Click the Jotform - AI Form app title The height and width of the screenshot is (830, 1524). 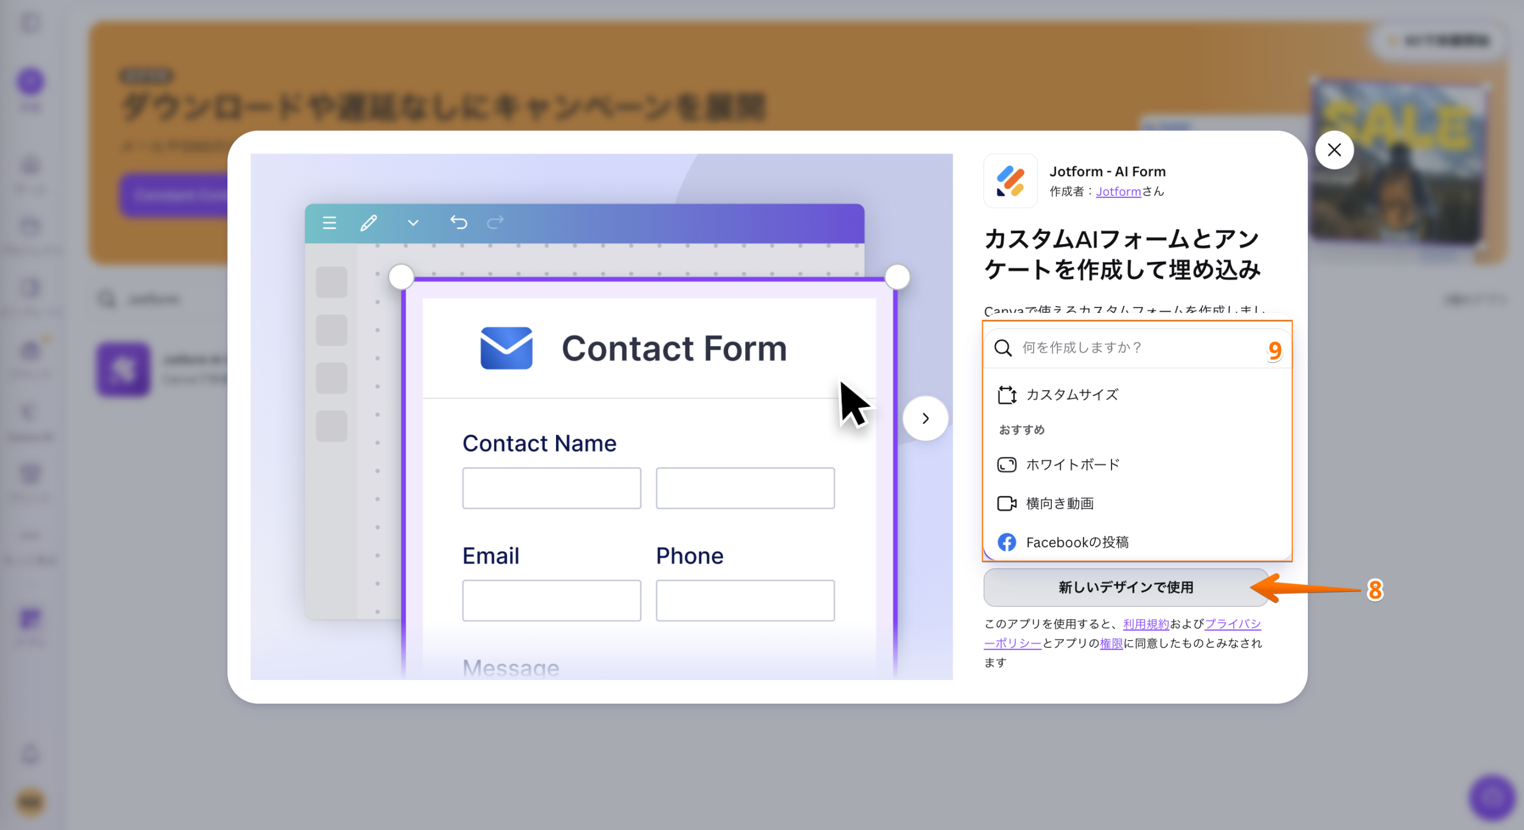pyautogui.click(x=1107, y=171)
